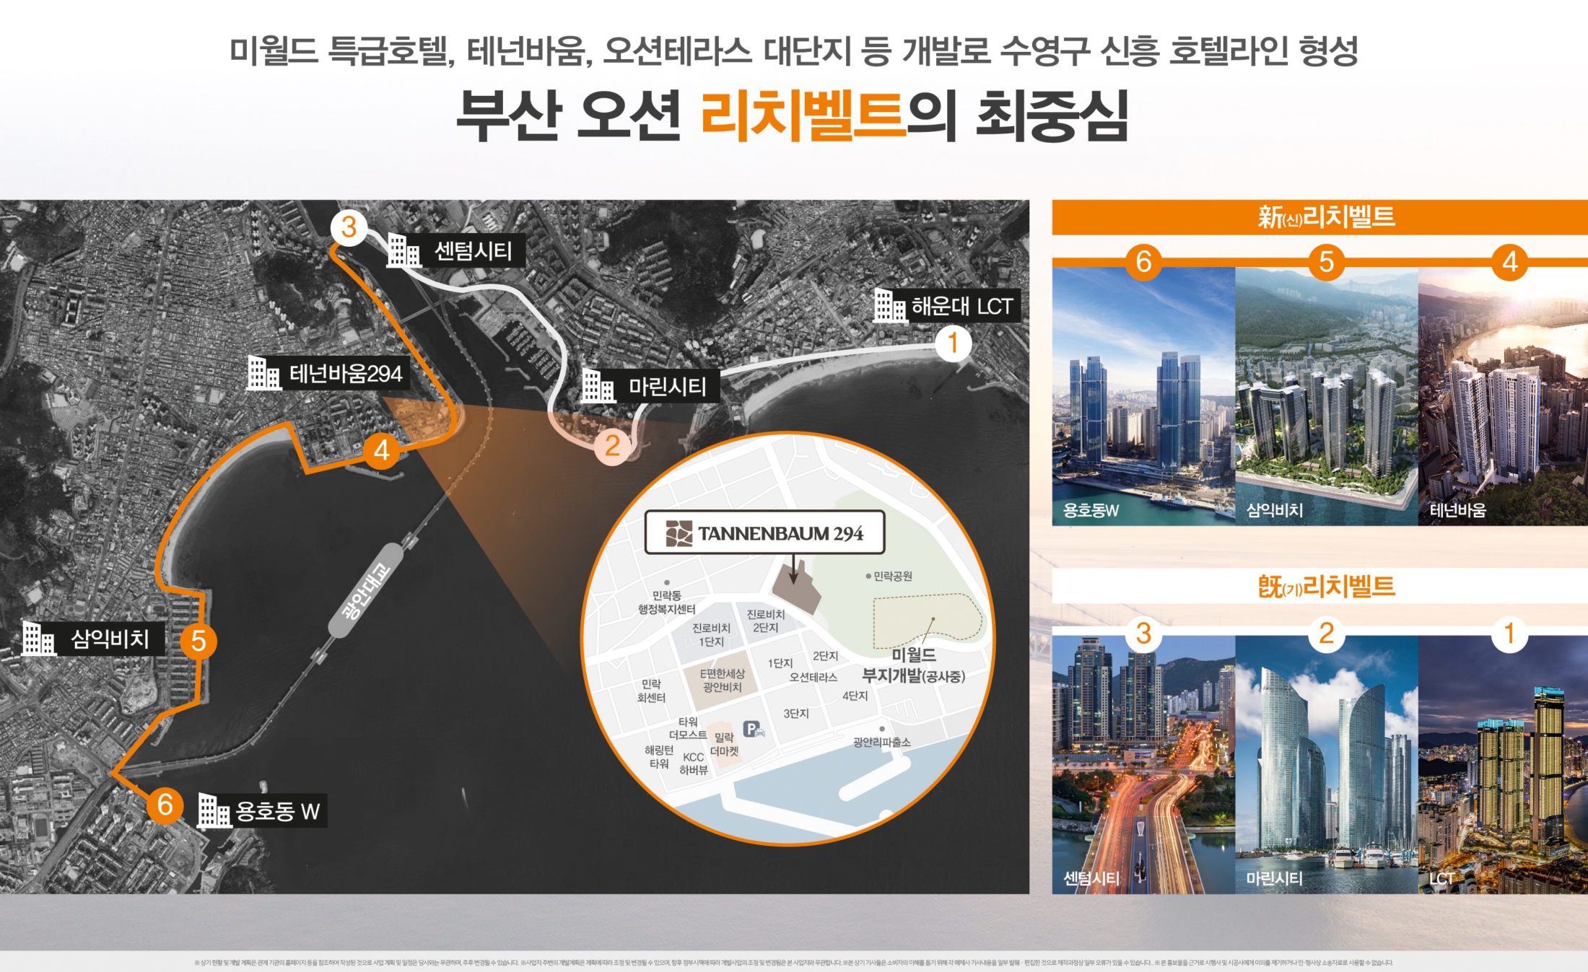Click the building icon beside 해운대 LCT label
This screenshot has width=1588, height=972.
pos(889,305)
